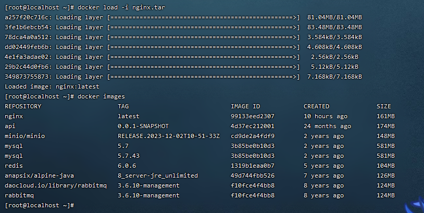Click image ID cd9de2a4fdf9
Image resolution: width=424 pixels, height=213 pixels.
click(x=253, y=136)
